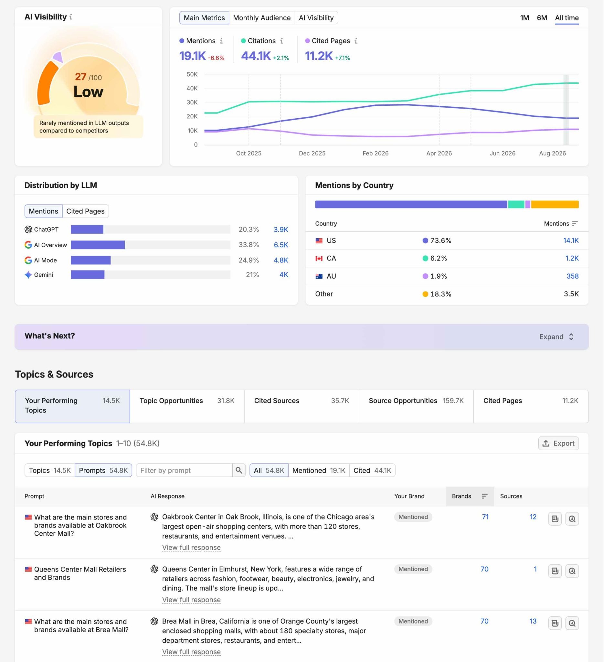
Task: Click the Google icon next to AI Overview
Action: [28, 245]
